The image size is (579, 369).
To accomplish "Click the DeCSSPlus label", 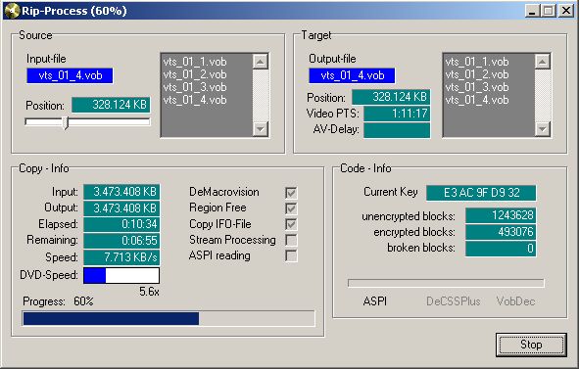I will (x=454, y=301).
